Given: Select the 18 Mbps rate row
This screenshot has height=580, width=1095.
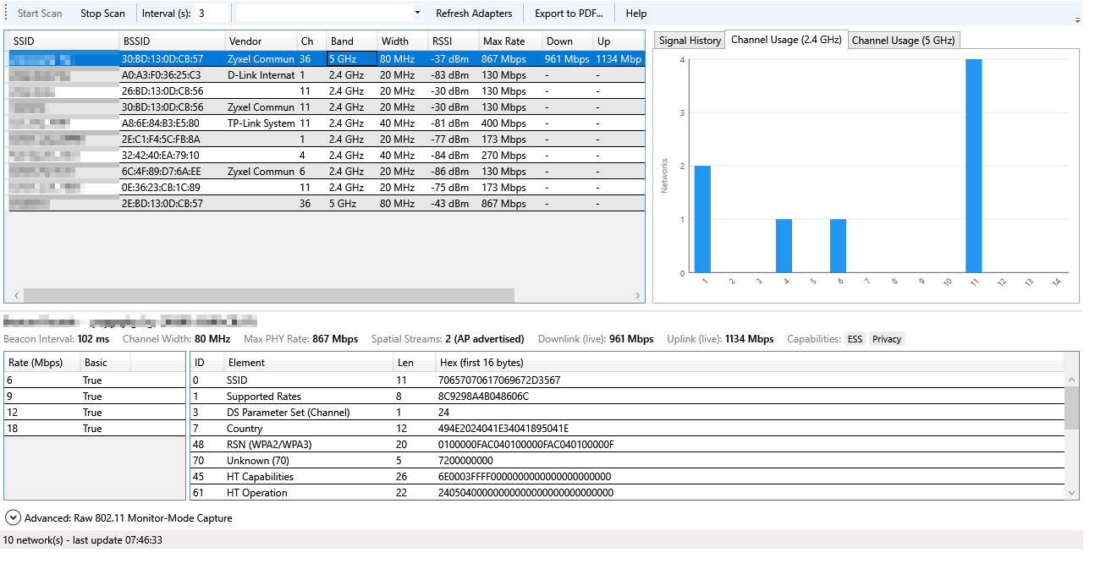Looking at the screenshot, I should point(95,429).
